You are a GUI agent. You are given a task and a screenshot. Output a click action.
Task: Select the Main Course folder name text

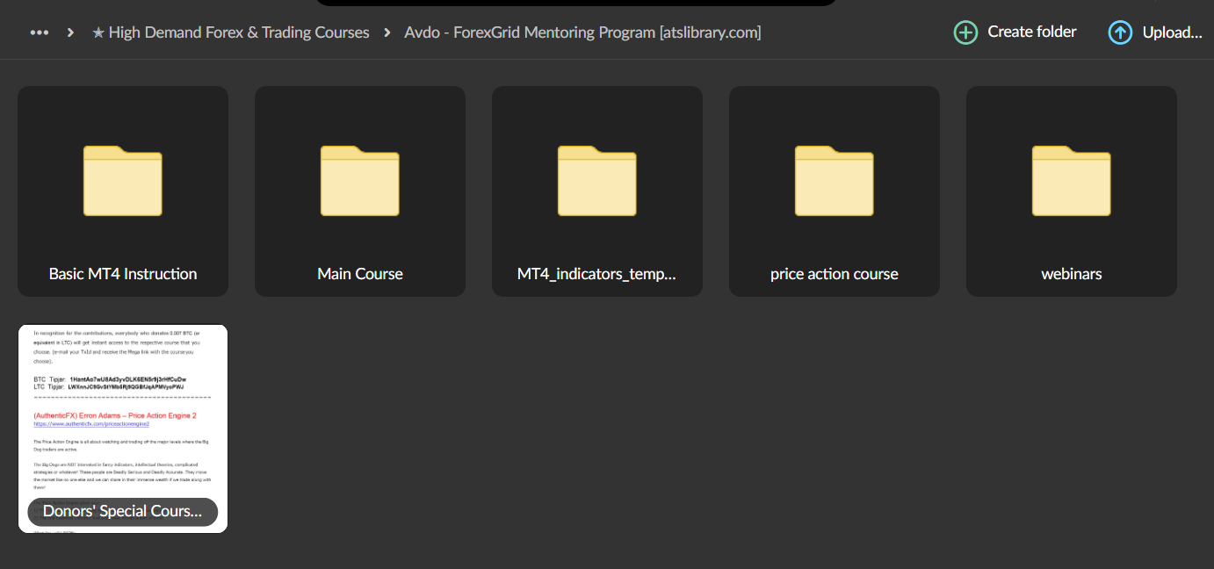coord(359,273)
